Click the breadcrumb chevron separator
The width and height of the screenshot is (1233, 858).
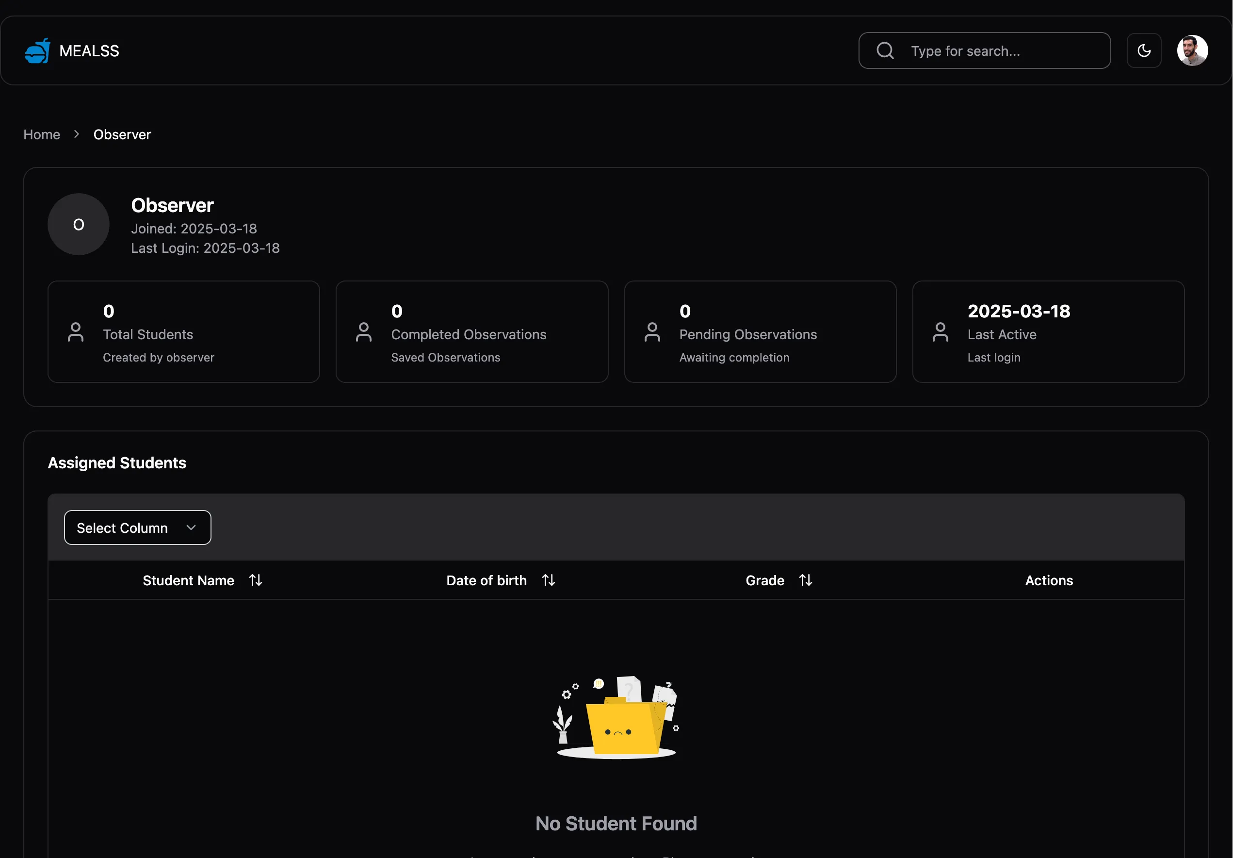[76, 134]
